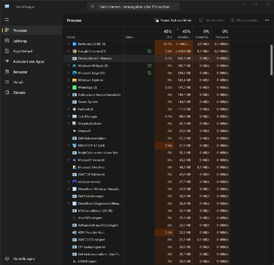274x265 pixels.
Task: Click the Google Chrome process icon
Action: (x=75, y=51)
